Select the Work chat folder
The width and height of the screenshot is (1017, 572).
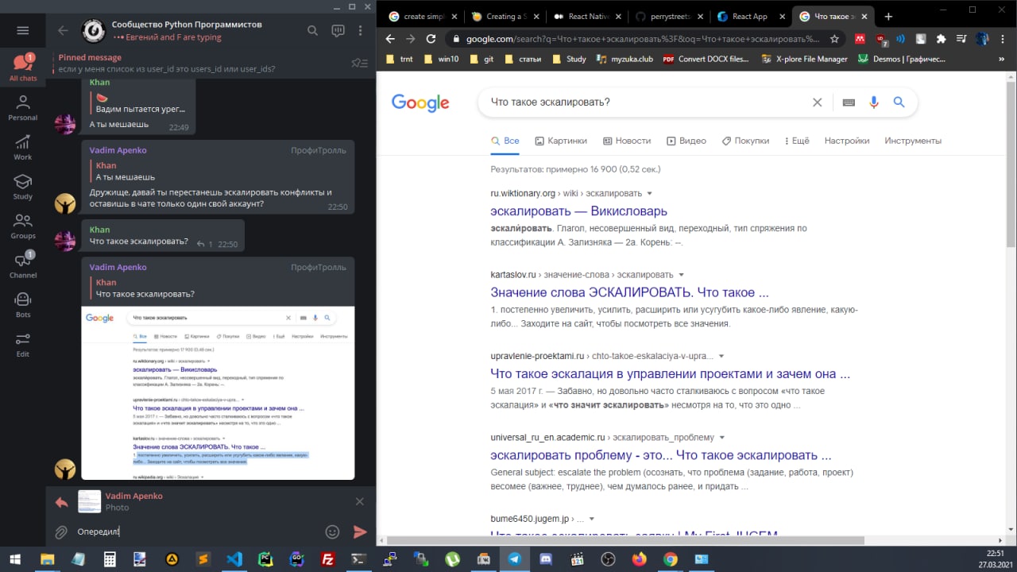(x=23, y=147)
